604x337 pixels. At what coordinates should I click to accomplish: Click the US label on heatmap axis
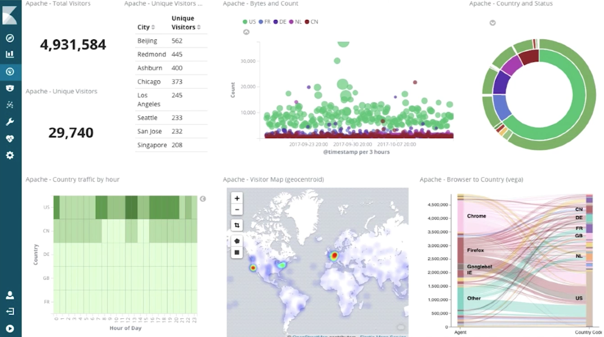click(47, 207)
